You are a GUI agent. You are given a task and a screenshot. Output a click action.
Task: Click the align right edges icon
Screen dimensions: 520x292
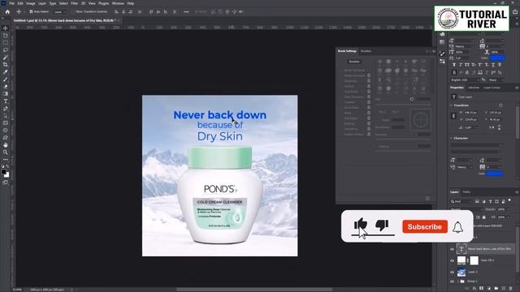pyautogui.click(x=130, y=11)
